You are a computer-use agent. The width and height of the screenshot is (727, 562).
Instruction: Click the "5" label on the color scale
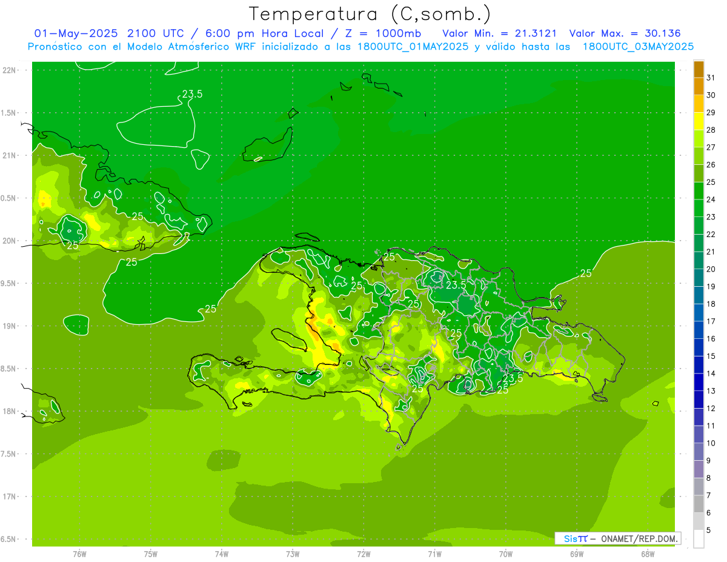point(709,530)
